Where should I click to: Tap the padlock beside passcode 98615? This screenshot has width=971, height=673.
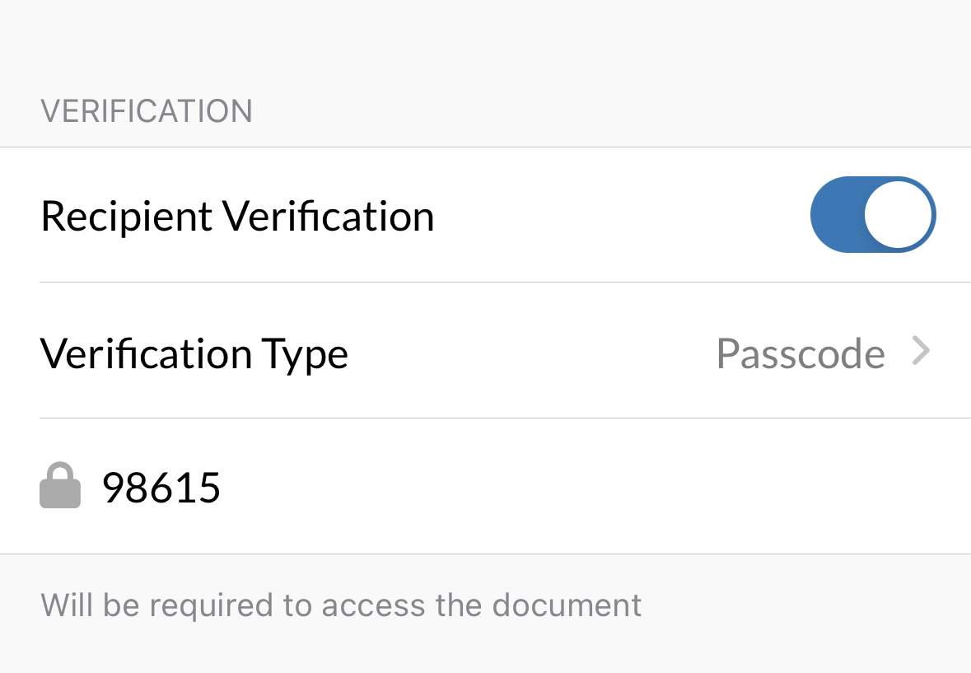point(60,486)
